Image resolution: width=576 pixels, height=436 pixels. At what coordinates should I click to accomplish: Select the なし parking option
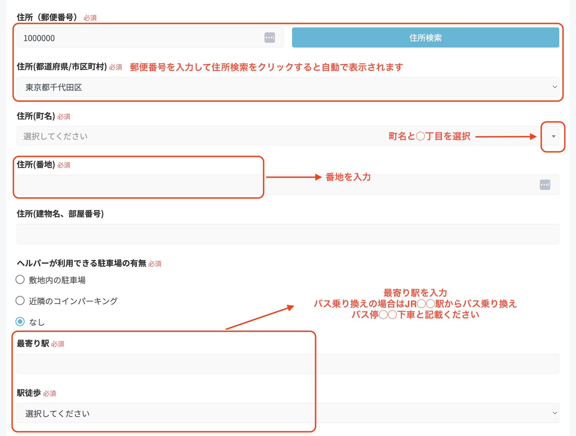[x=20, y=321]
